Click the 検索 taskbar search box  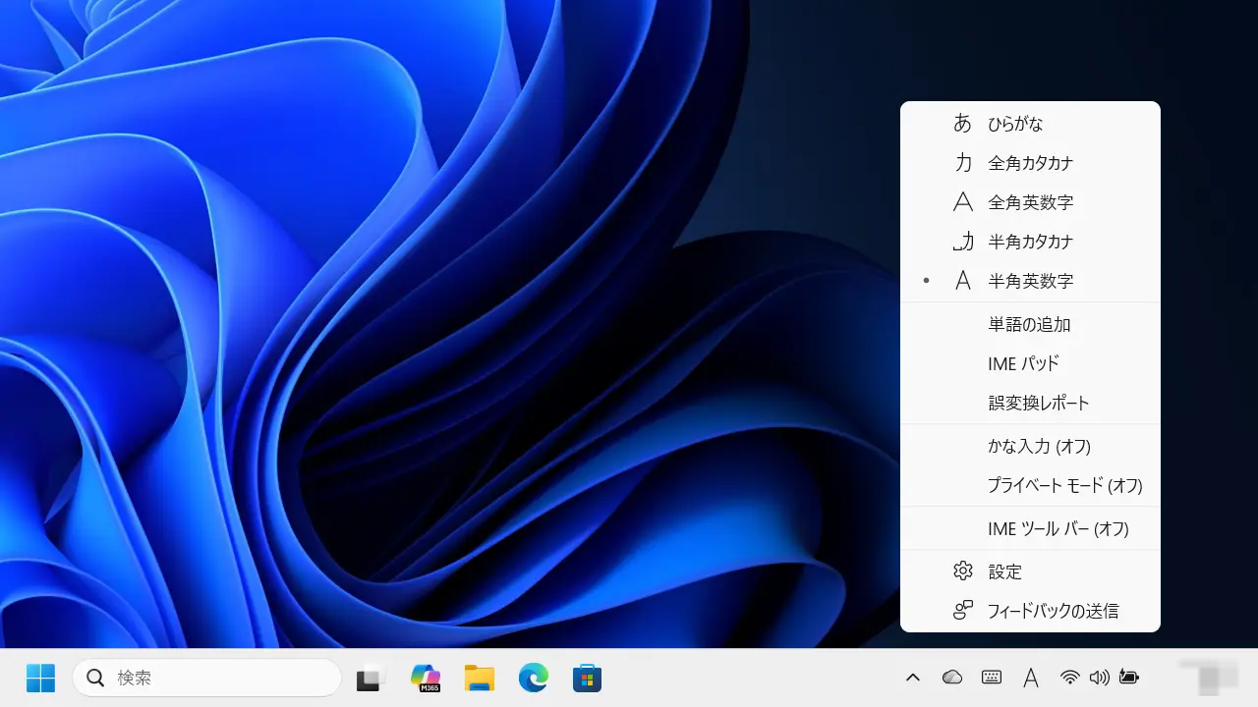point(206,678)
